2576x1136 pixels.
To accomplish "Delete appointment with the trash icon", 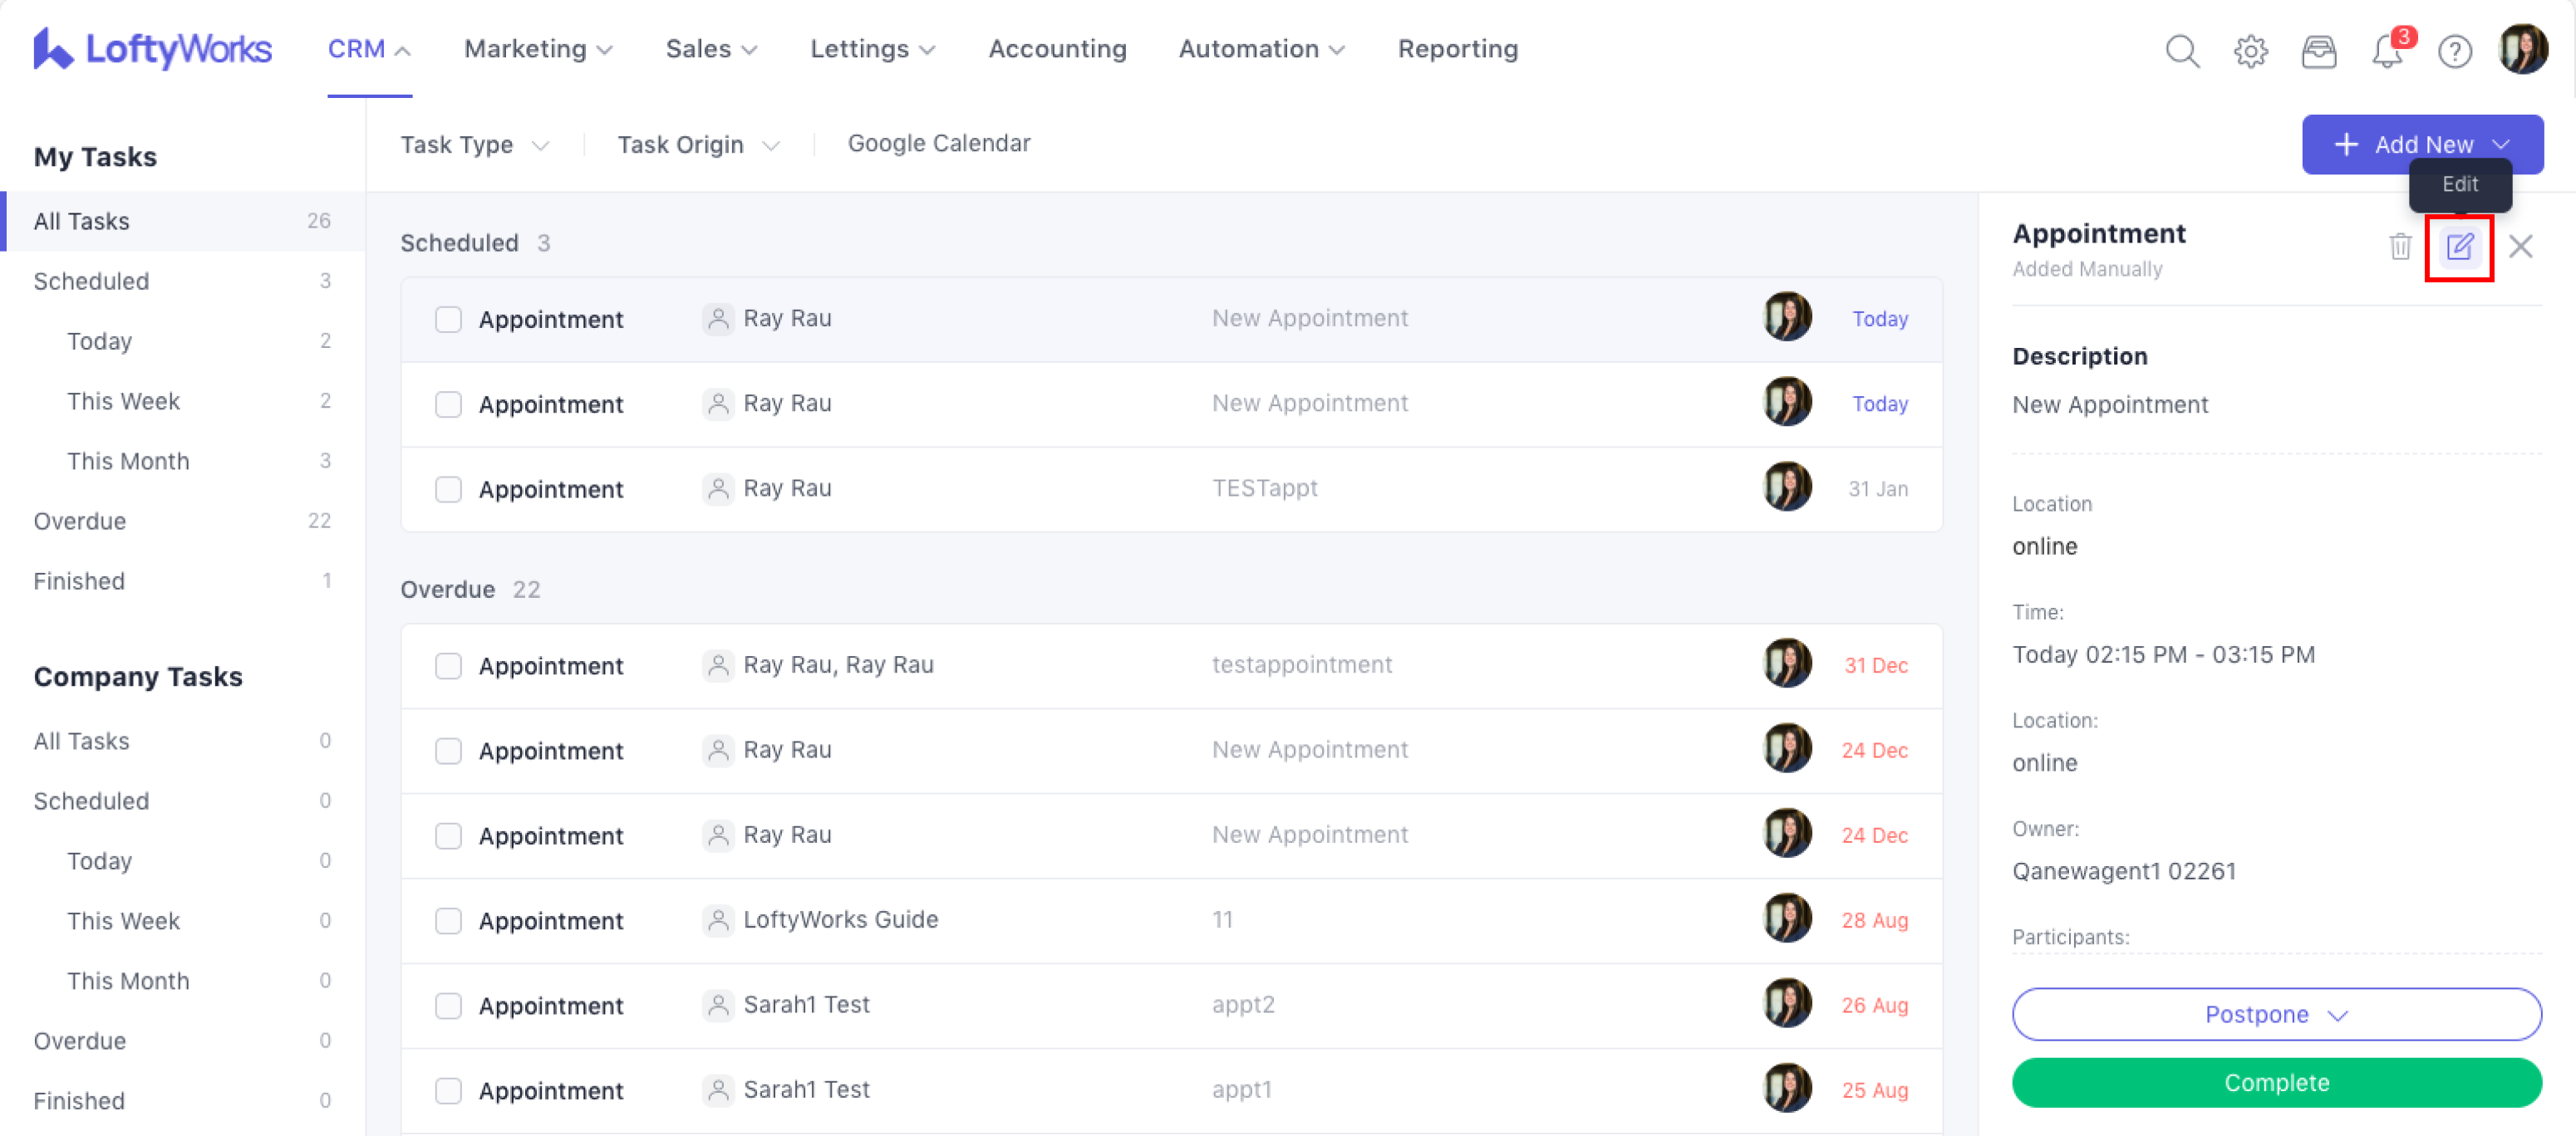I will coord(2399,246).
